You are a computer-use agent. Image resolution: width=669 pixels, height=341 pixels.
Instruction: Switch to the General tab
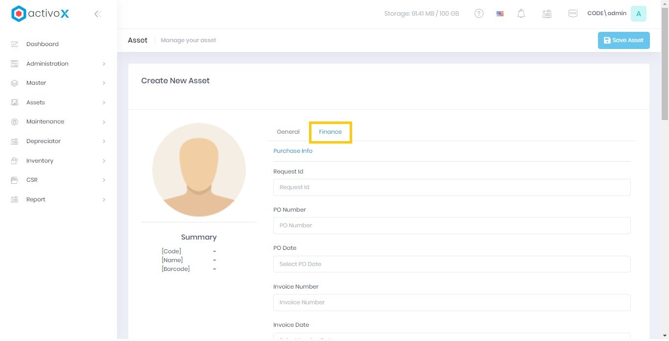coord(288,132)
